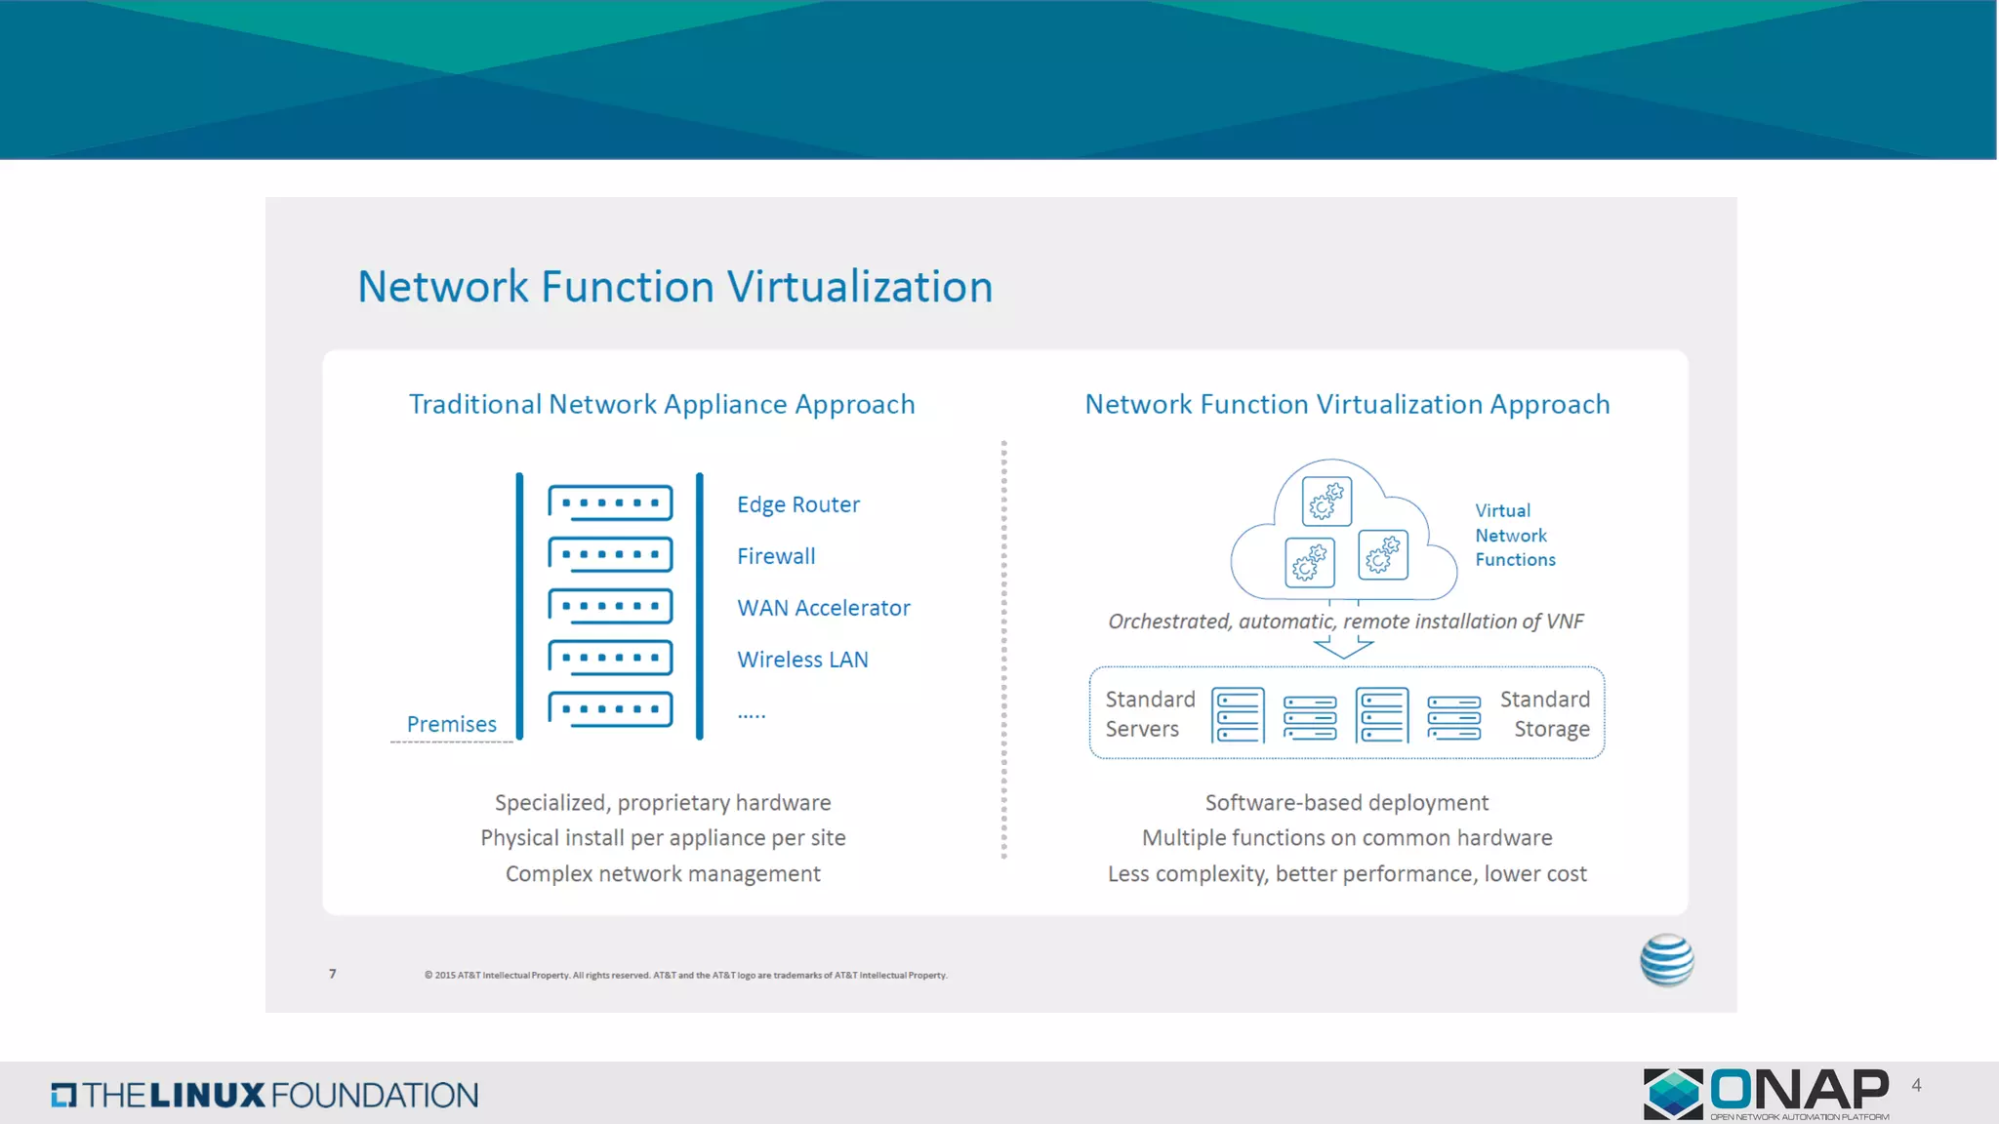Click the WAN Accelerator appliance icon

(x=610, y=607)
